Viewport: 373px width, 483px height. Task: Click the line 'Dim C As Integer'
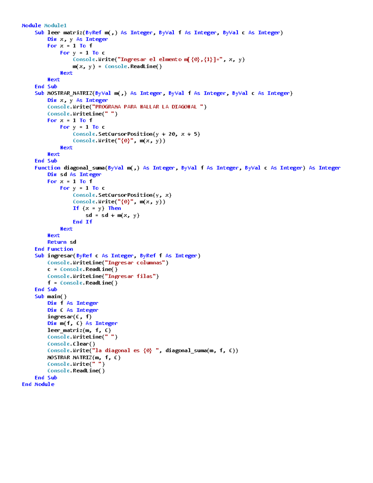coord(73,310)
